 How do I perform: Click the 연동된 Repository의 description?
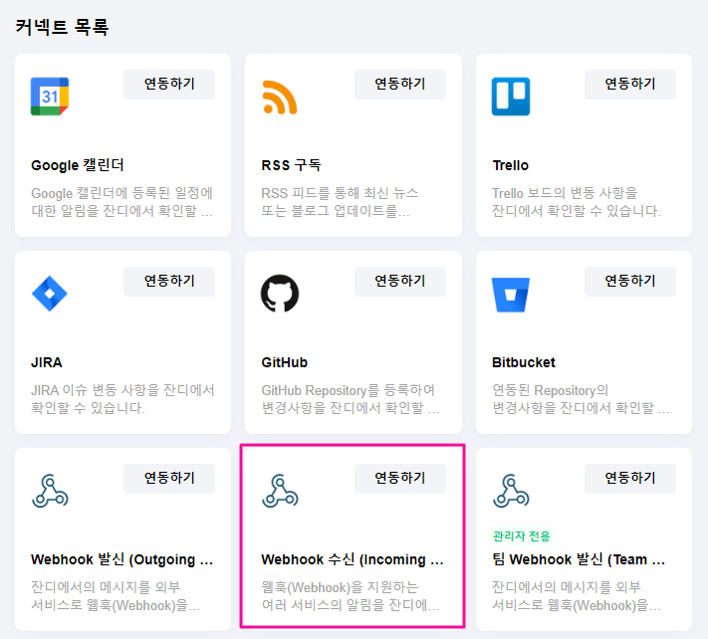(x=582, y=399)
